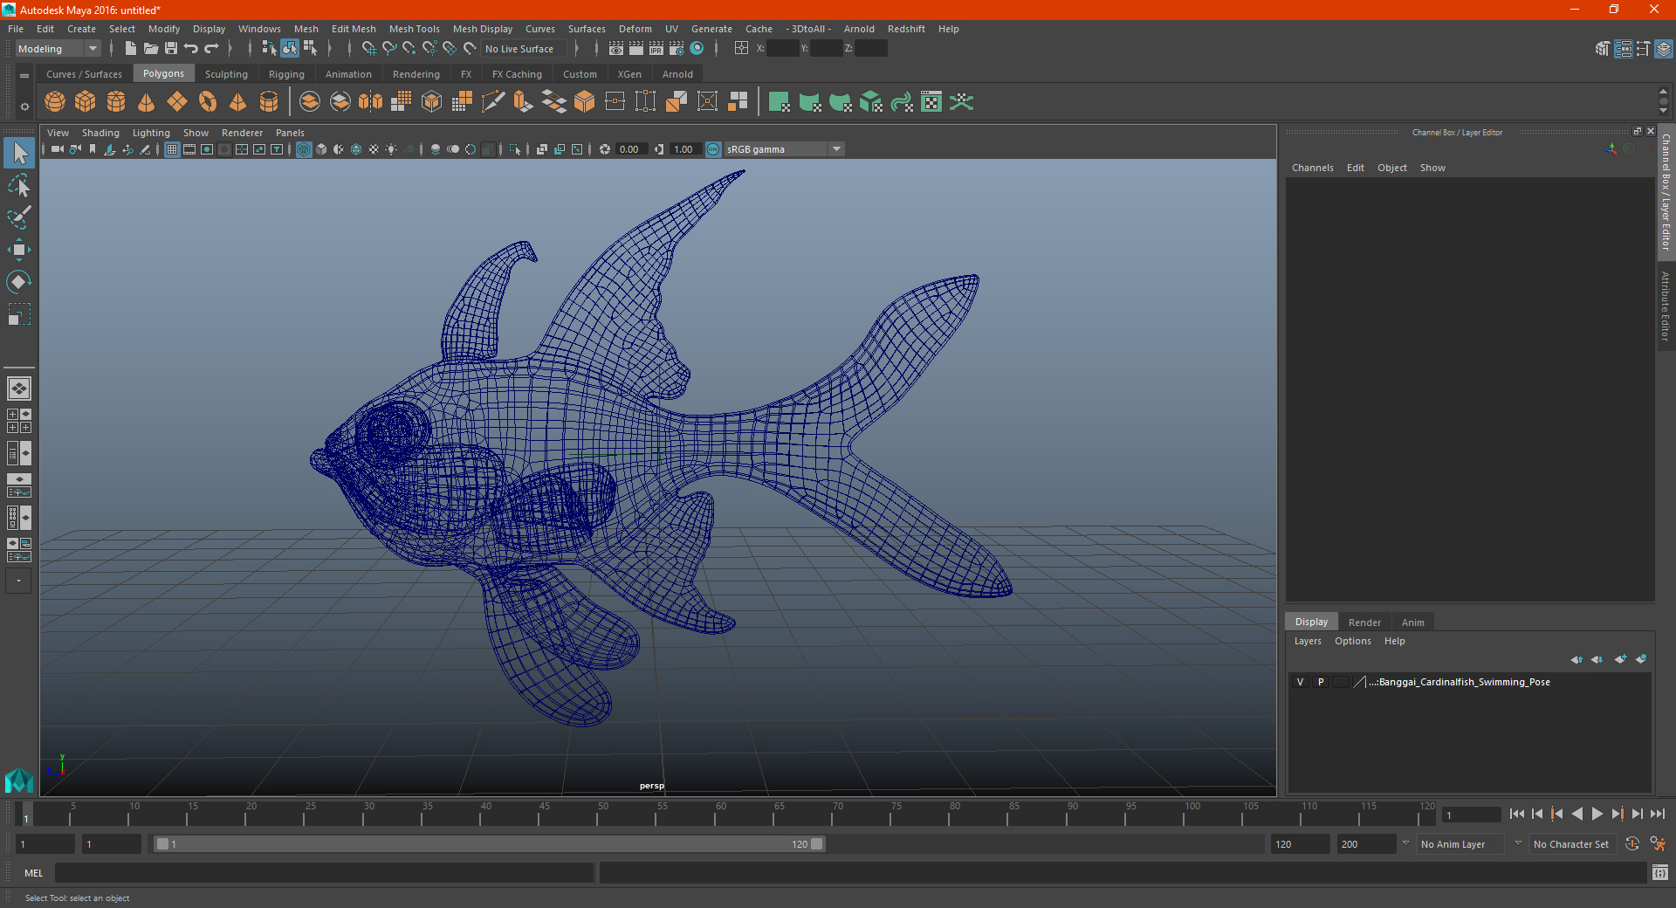Open the Layers menu in Layer Editor
The image size is (1676, 908).
point(1307,641)
